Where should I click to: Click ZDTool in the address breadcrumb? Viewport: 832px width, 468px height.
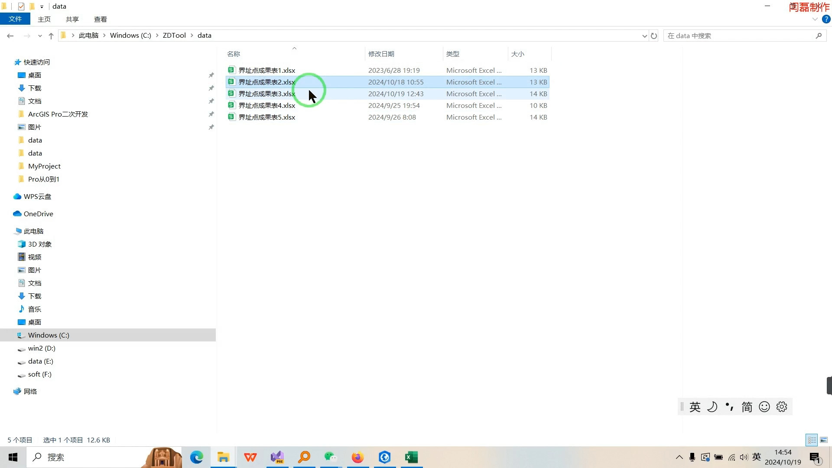tap(174, 36)
